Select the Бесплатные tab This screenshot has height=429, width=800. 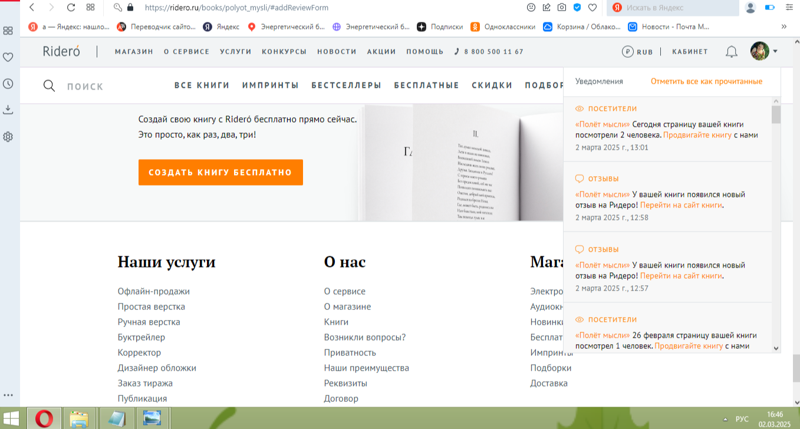427,85
